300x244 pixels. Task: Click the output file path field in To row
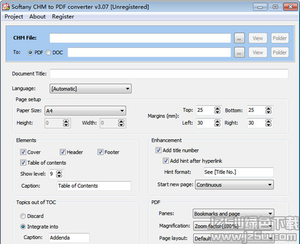pyautogui.click(x=149, y=52)
